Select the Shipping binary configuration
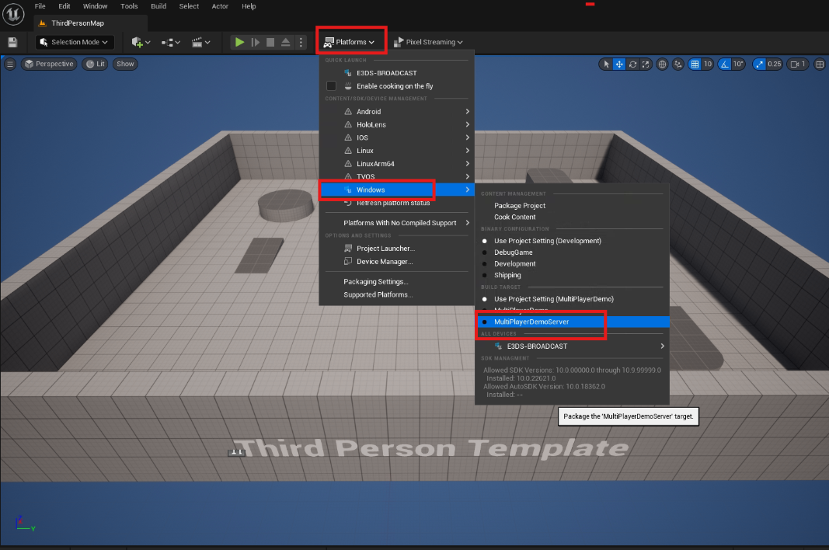Screen dimensions: 829x550 (x=507, y=275)
